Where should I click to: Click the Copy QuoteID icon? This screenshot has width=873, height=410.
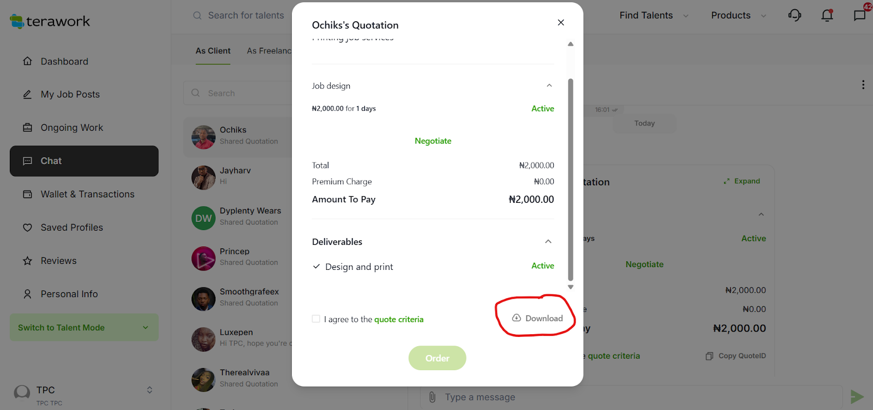709,356
